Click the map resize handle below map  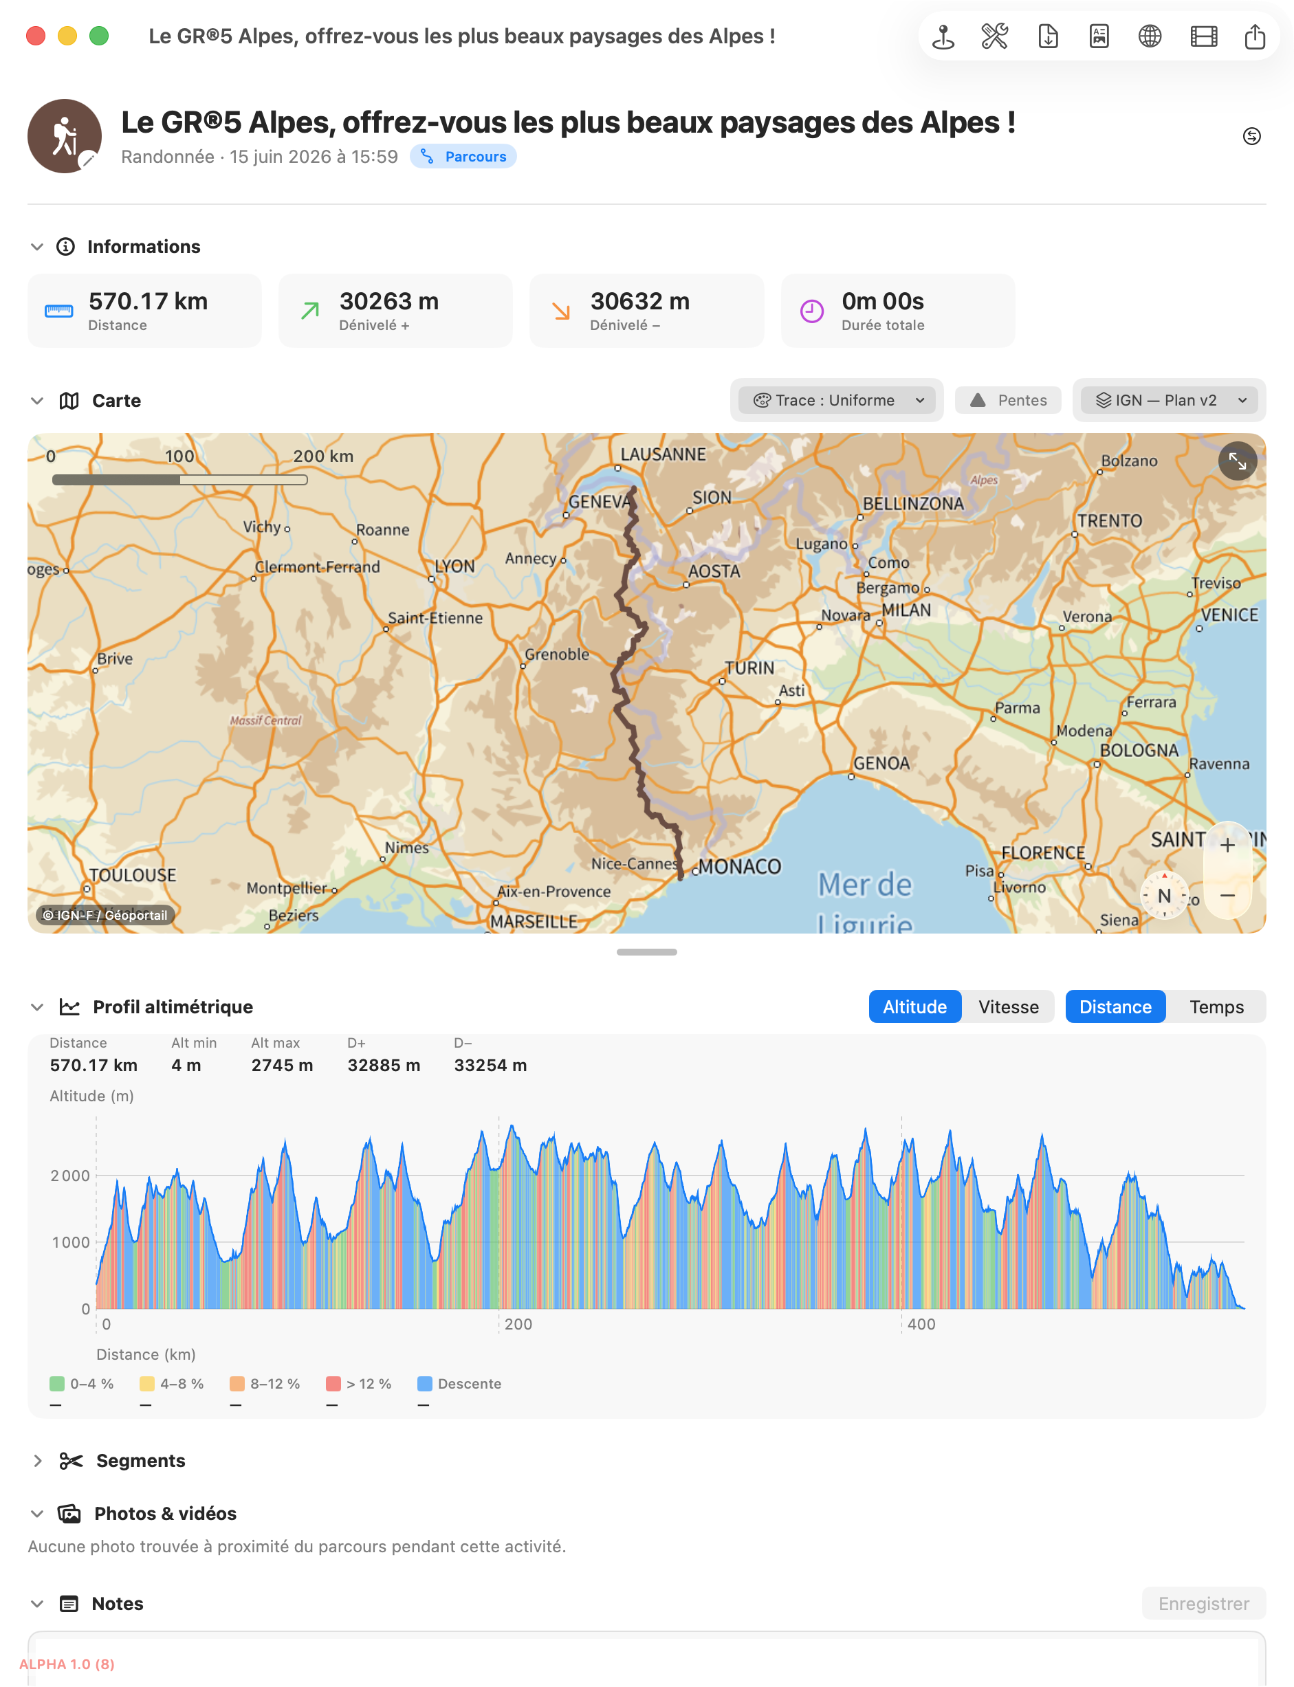point(647,952)
